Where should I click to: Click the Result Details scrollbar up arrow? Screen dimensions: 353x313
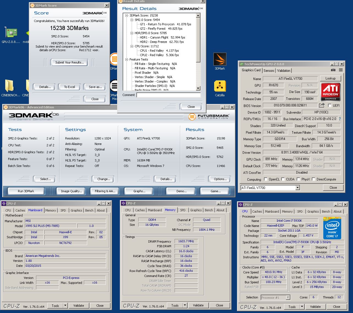[x=198, y=15]
